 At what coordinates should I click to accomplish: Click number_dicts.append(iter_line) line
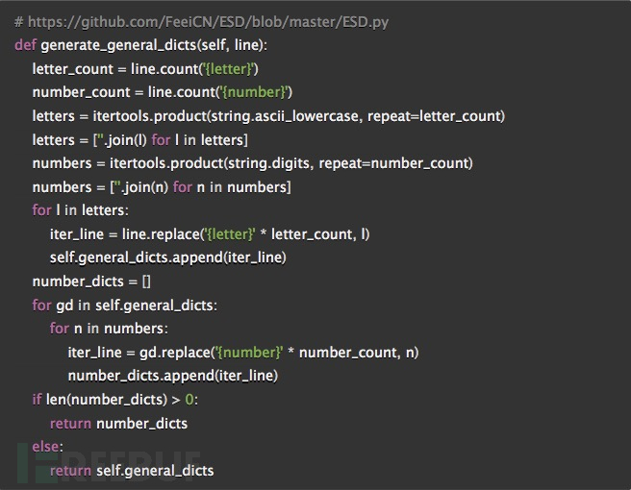pyautogui.click(x=172, y=376)
